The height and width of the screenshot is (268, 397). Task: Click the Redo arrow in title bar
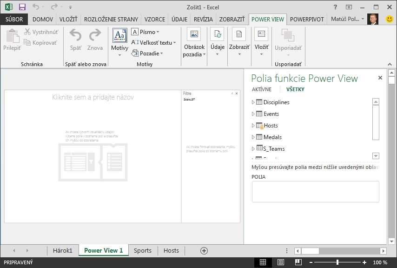point(54,7)
